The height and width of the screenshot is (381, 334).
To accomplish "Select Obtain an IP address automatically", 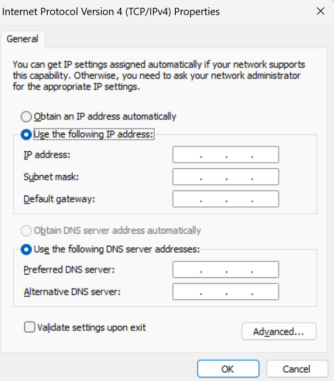I will [26, 117].
